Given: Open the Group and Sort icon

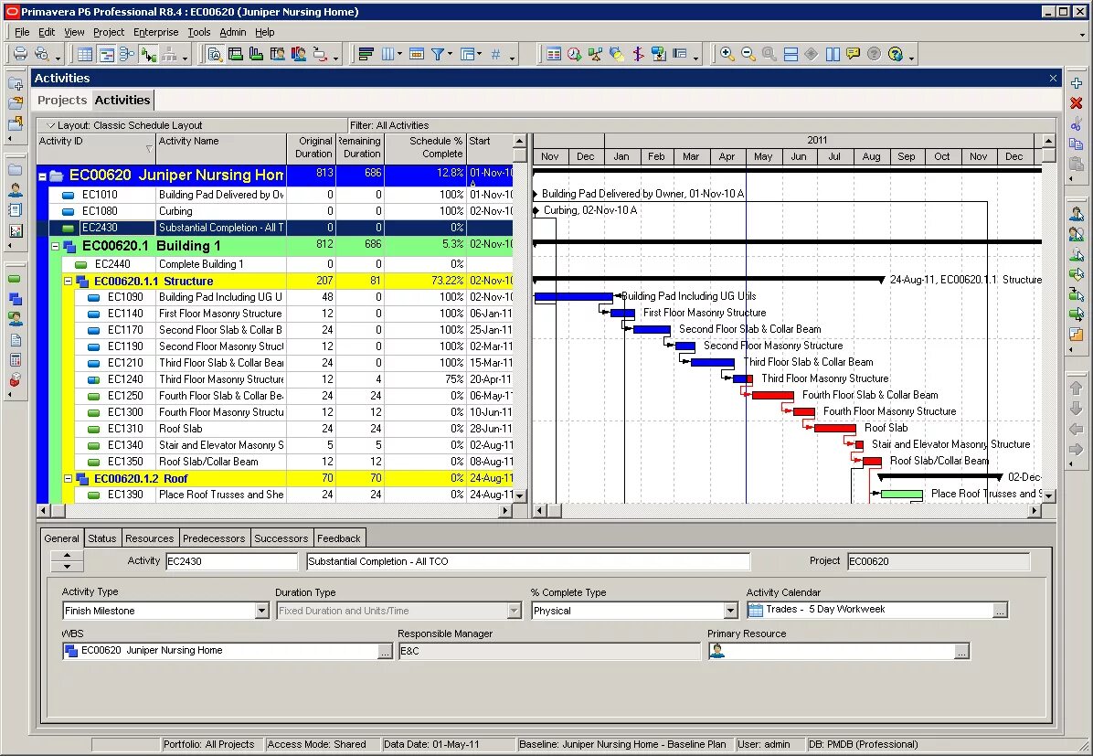Looking at the screenshot, I should (x=467, y=54).
